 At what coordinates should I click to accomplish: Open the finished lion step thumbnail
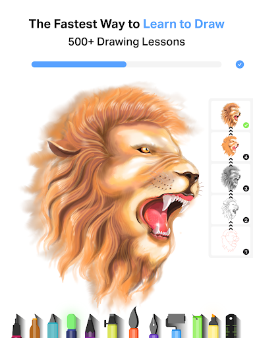(231, 116)
